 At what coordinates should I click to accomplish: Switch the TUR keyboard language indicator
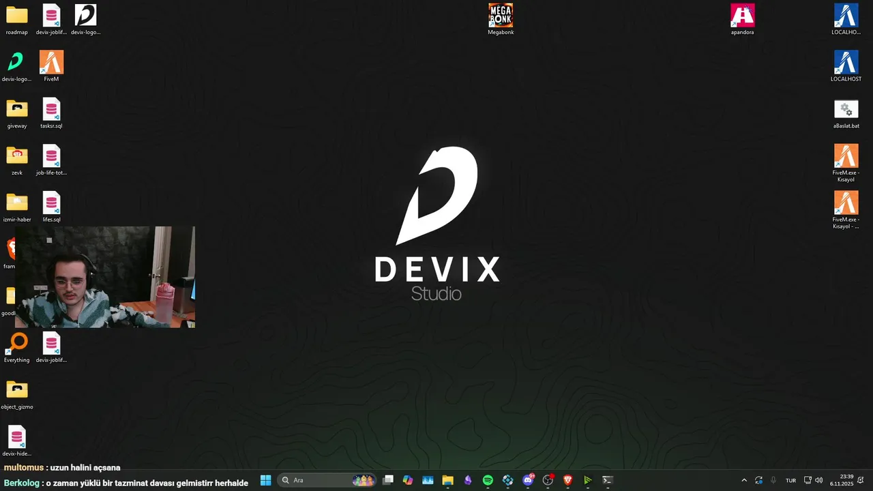790,480
